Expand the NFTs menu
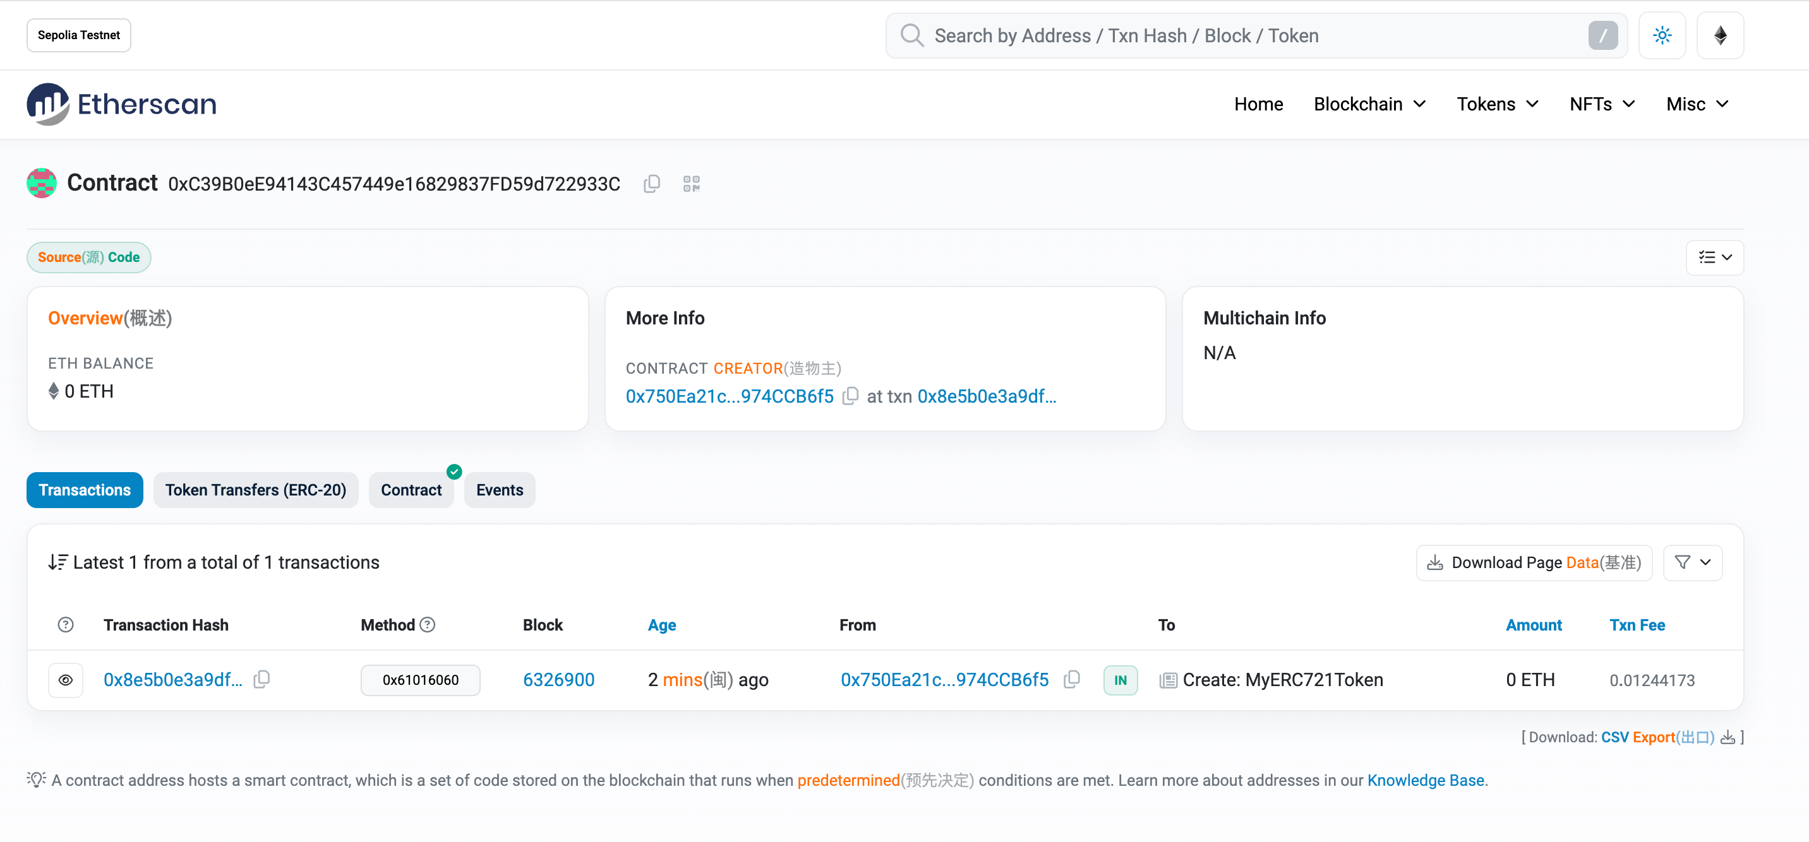Image resolution: width=1809 pixels, height=842 pixels. pos(1602,104)
